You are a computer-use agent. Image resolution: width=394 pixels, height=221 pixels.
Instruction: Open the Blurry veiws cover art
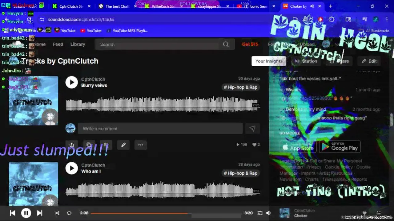(33, 101)
